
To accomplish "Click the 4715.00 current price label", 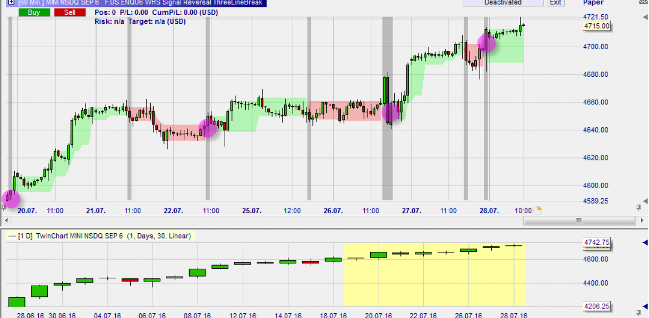I will (596, 26).
